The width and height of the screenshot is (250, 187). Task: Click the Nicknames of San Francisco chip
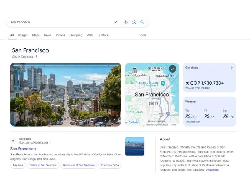tap(79, 165)
